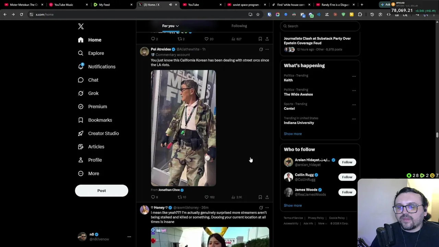This screenshot has height=247, width=439.
Task: Open a new browser tab
Action: pos(362,5)
